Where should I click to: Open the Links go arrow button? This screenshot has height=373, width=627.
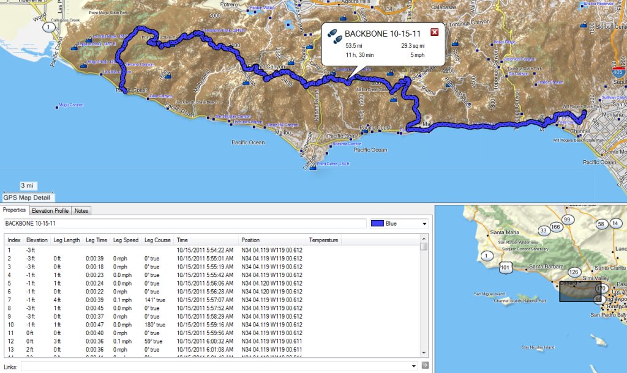425,365
